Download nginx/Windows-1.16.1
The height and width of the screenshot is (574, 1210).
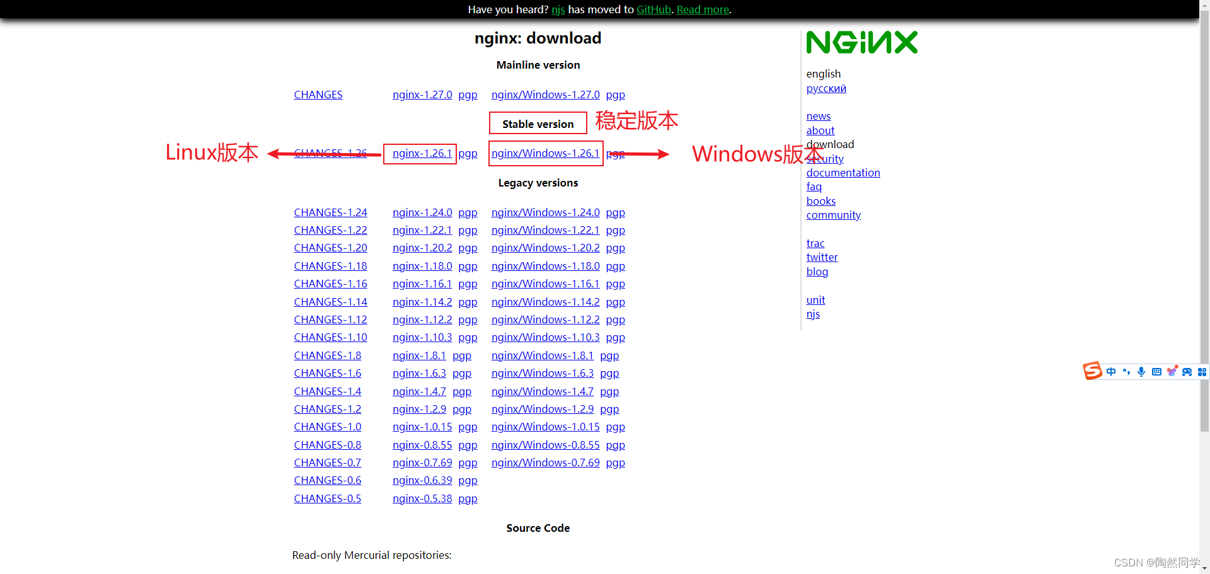545,284
